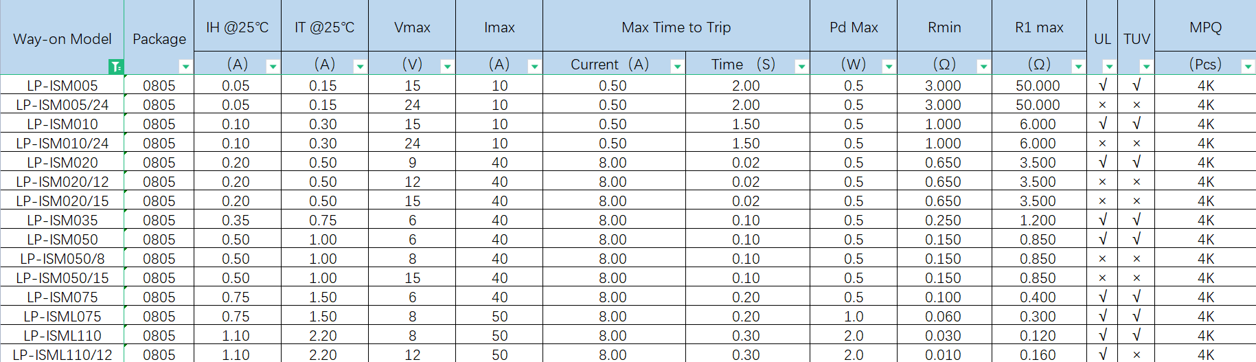Screen dimensions: 1256x362
Task: Expand R1 max (Ω) filter dropdown
Action: tap(1078, 67)
